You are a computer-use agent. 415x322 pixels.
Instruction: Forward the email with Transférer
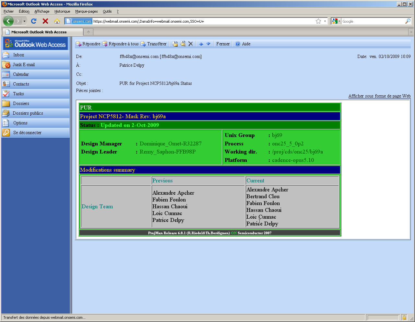153,44
